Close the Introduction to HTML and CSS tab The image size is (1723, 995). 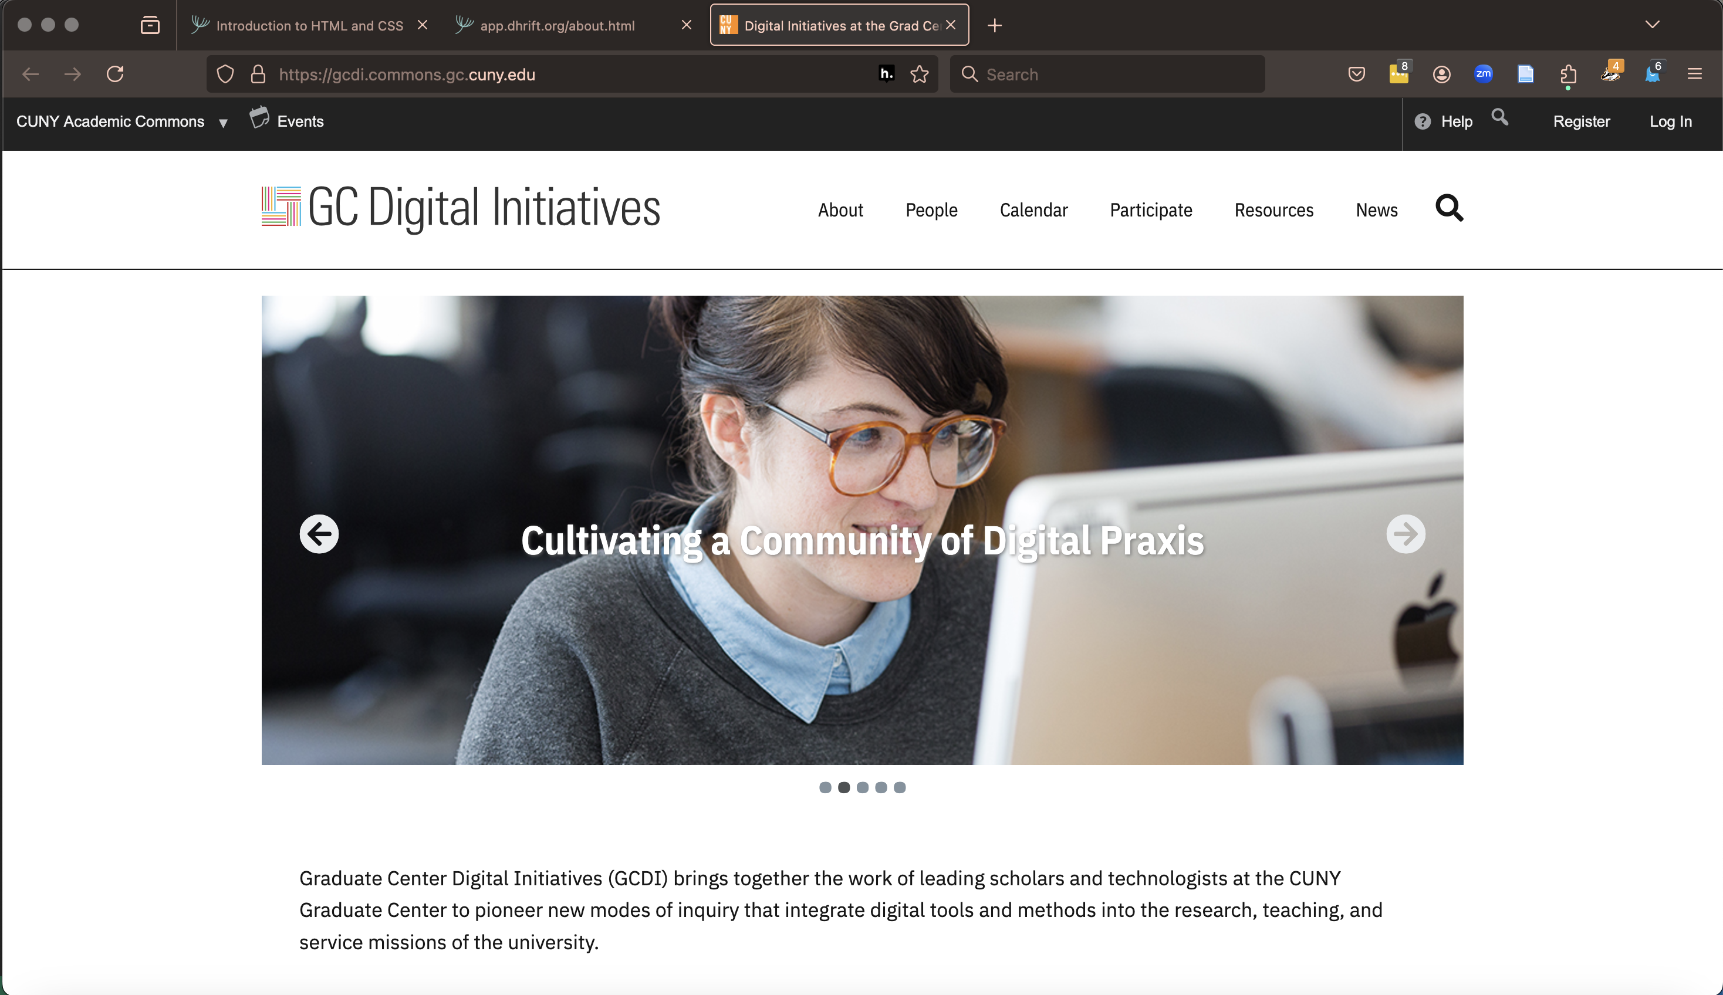423,25
